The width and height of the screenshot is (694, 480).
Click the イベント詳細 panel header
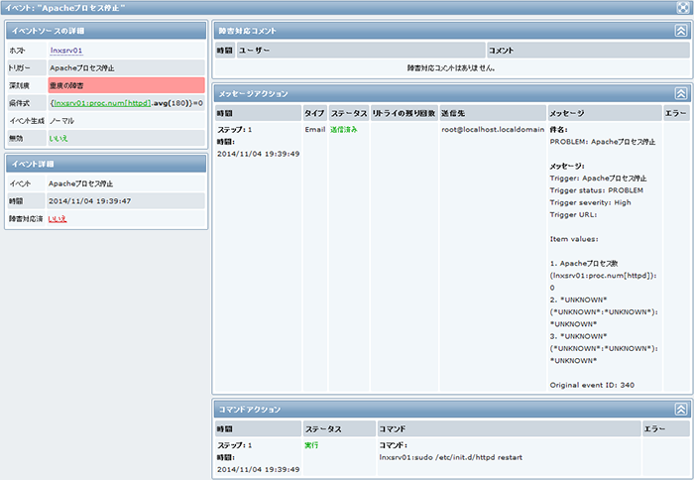click(x=106, y=164)
